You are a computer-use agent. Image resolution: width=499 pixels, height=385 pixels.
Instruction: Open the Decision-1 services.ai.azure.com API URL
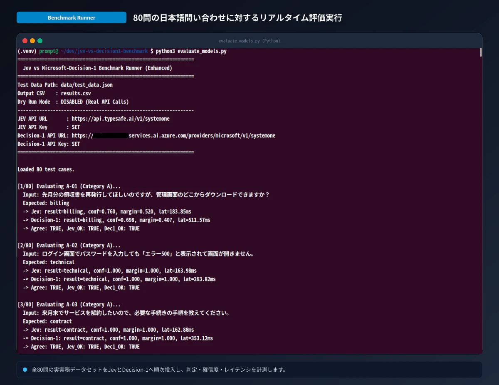(x=173, y=136)
